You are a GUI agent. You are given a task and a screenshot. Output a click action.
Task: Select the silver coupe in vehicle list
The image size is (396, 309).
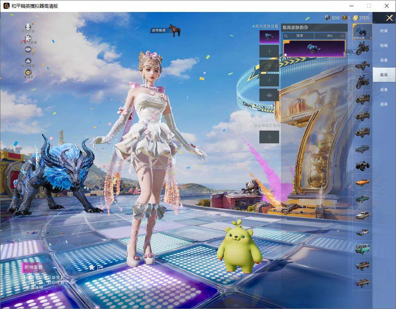pos(362,216)
